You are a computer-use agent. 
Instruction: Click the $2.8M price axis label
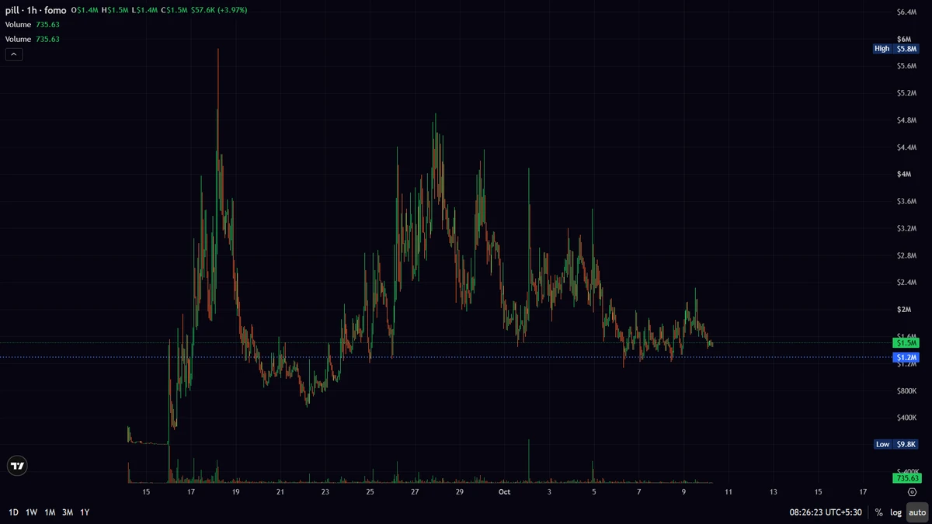pyautogui.click(x=907, y=255)
